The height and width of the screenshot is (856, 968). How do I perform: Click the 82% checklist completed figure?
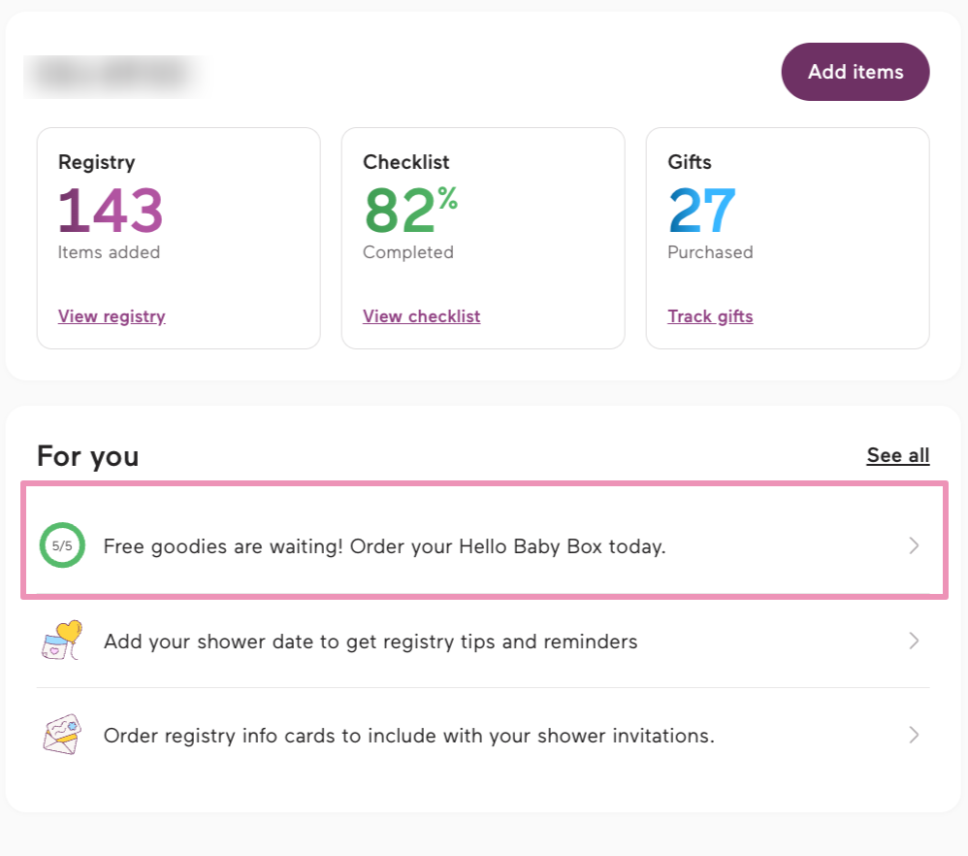tap(409, 210)
